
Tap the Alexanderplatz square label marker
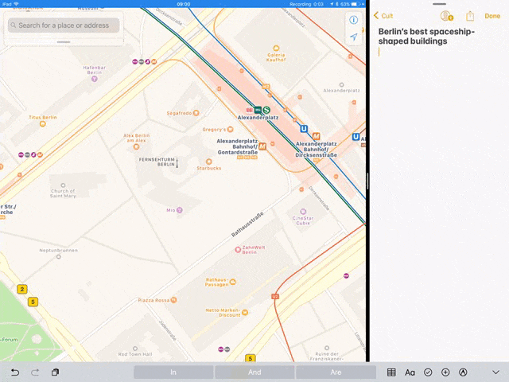pyautogui.click(x=341, y=85)
